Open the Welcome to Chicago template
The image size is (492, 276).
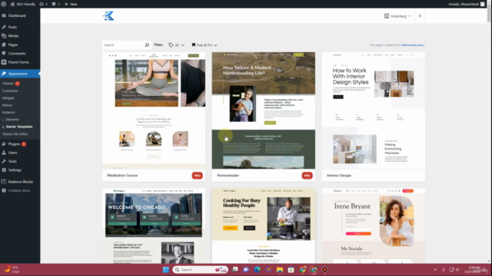tap(154, 226)
